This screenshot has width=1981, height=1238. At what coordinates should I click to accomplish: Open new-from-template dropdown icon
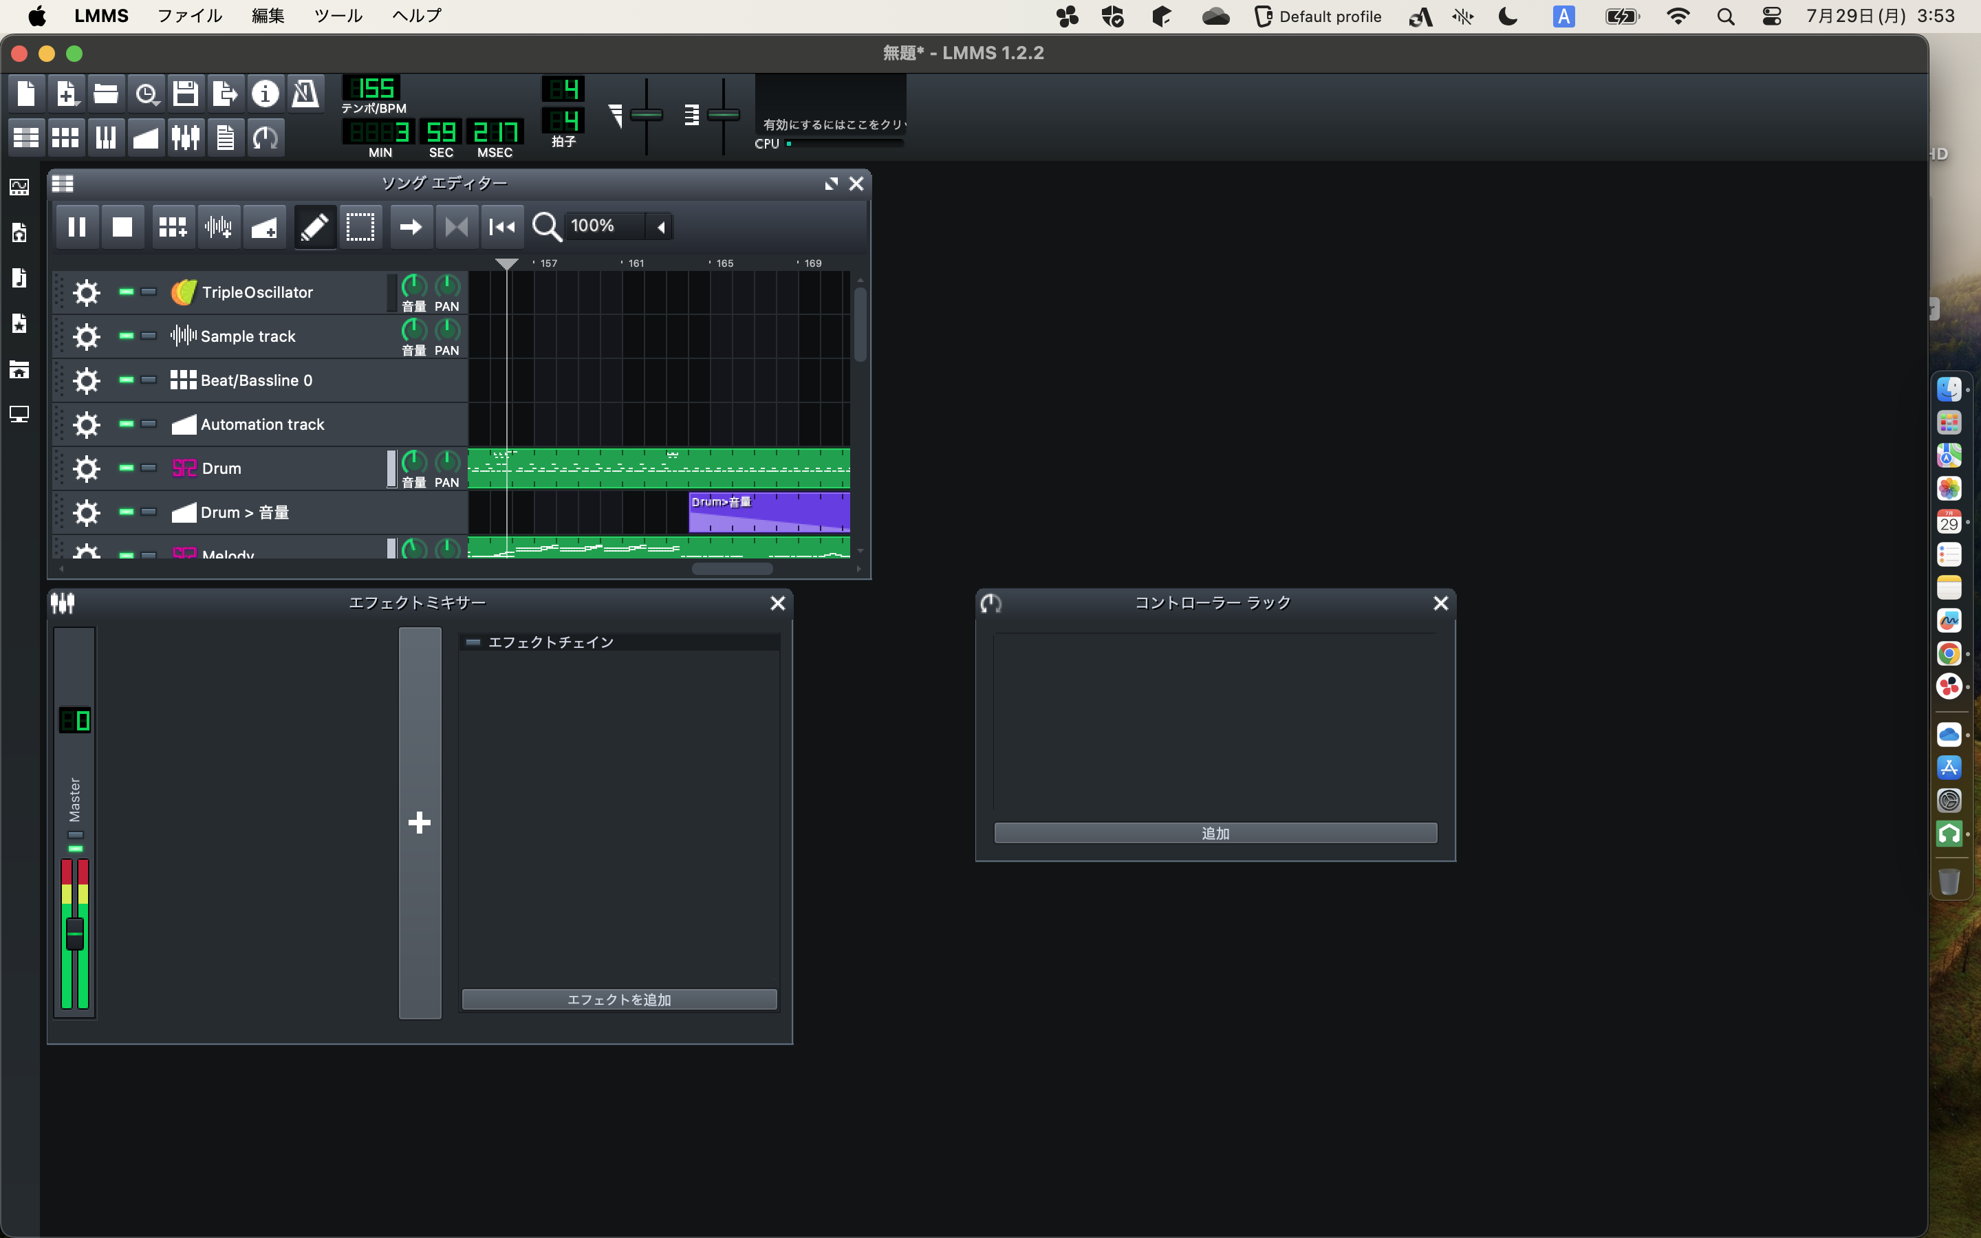click(x=65, y=94)
